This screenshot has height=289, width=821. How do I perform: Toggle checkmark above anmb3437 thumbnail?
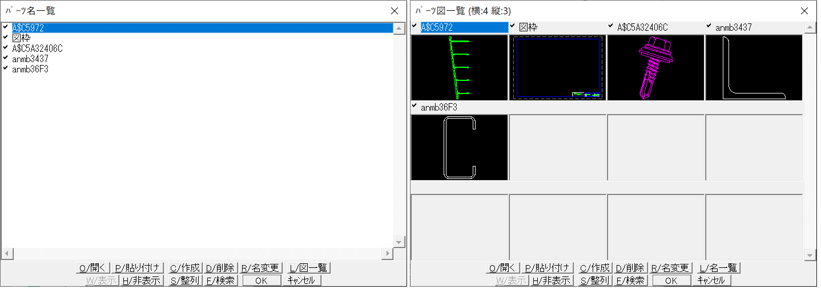tap(709, 26)
